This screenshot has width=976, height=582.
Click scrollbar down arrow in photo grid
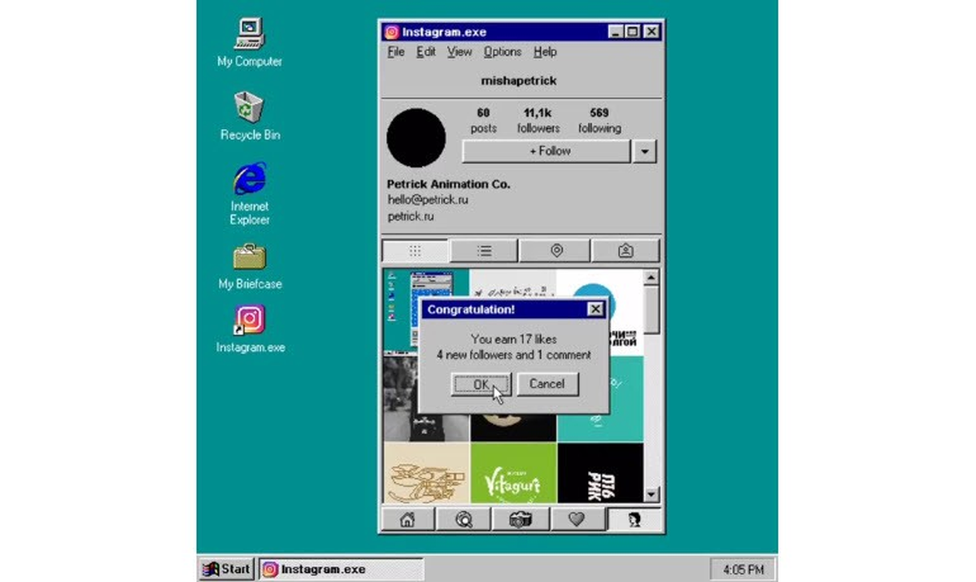651,494
